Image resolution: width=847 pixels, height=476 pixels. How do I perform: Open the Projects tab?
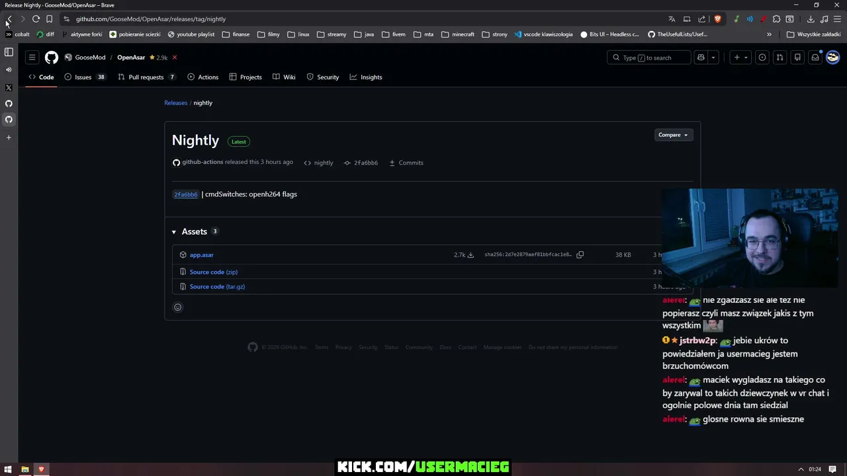(245, 77)
